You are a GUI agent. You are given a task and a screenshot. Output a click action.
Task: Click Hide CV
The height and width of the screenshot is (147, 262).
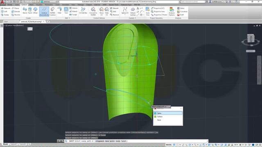pos(106,11)
